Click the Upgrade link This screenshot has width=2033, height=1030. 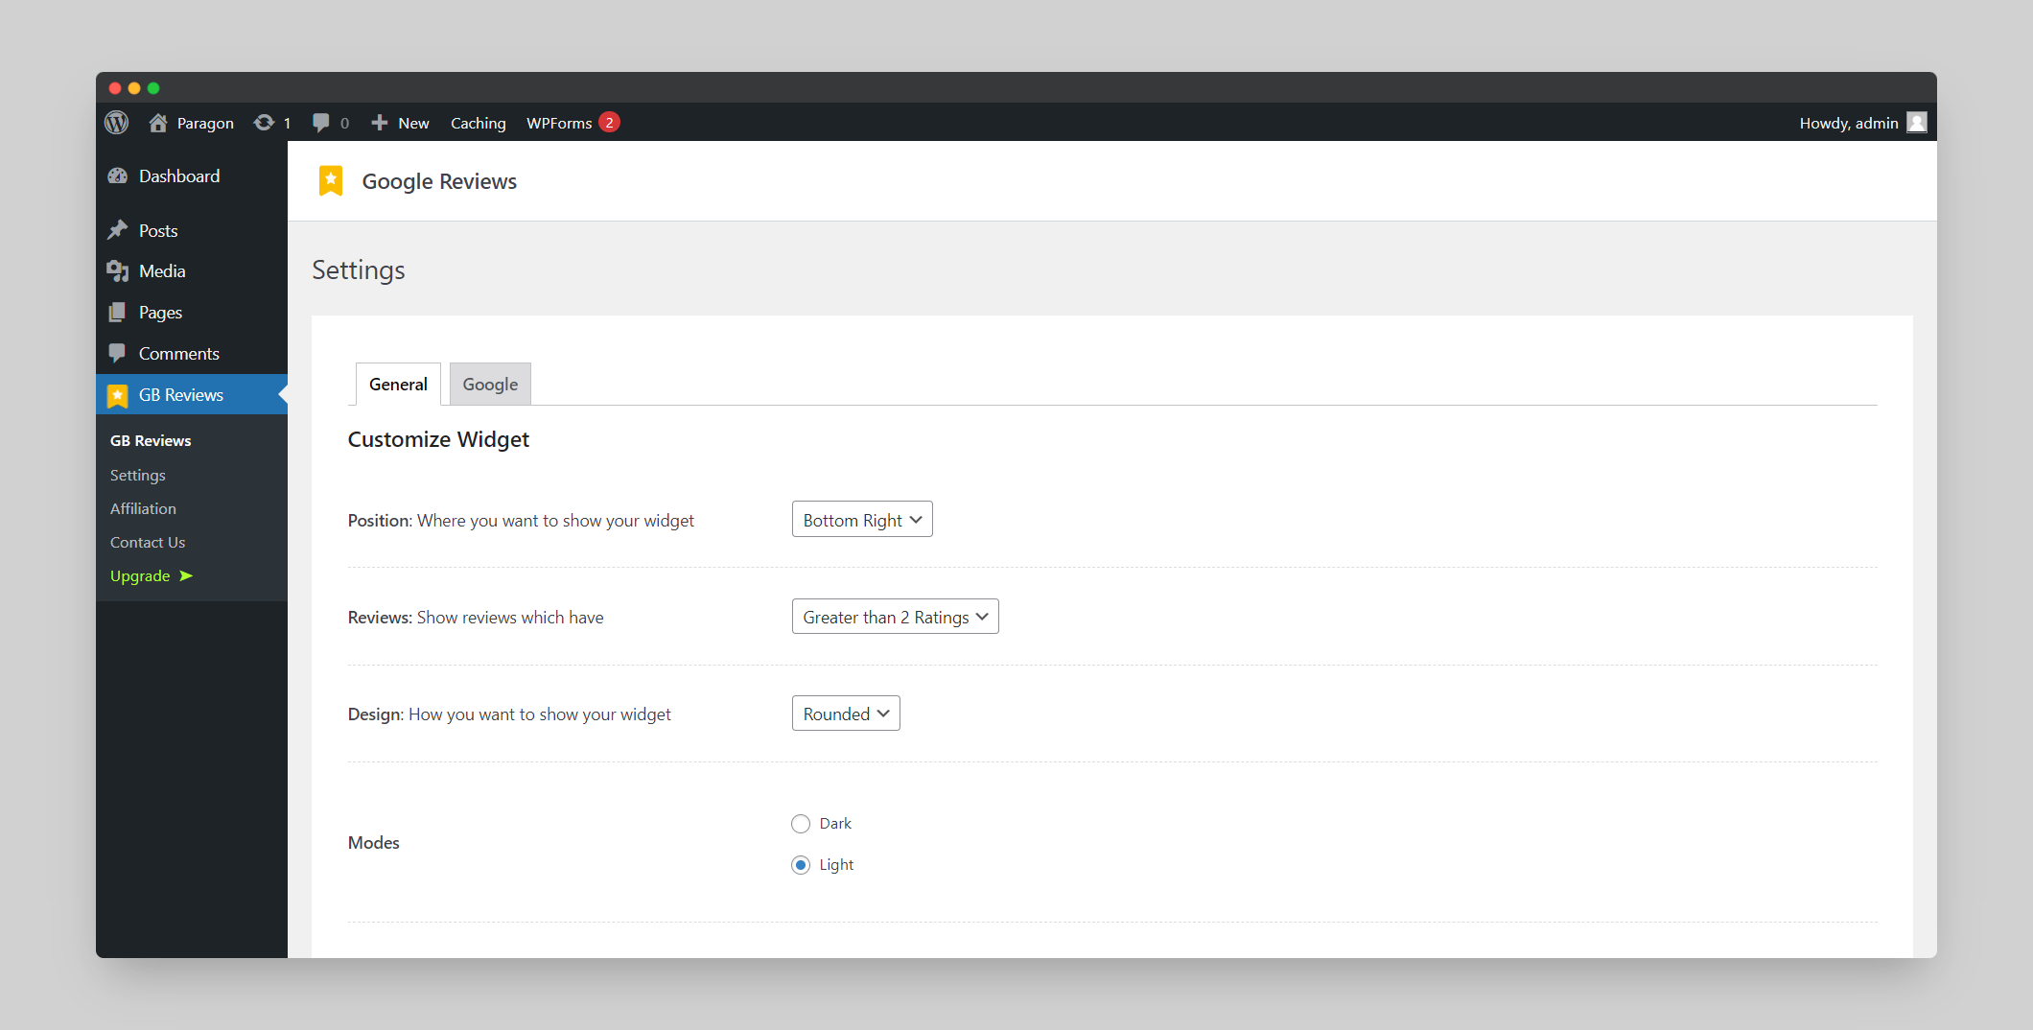point(140,575)
